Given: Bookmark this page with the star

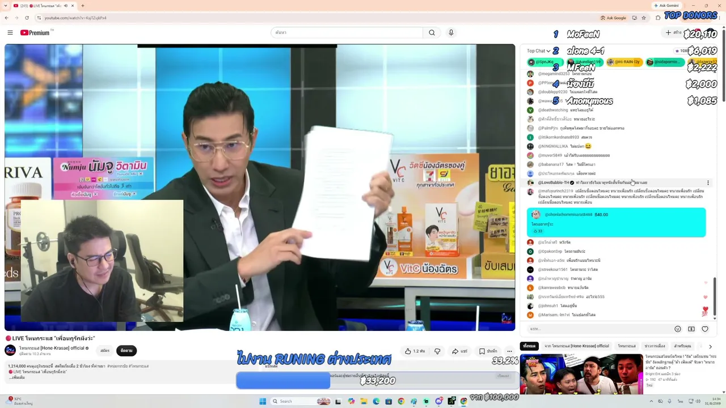Looking at the screenshot, I should click(x=644, y=18).
